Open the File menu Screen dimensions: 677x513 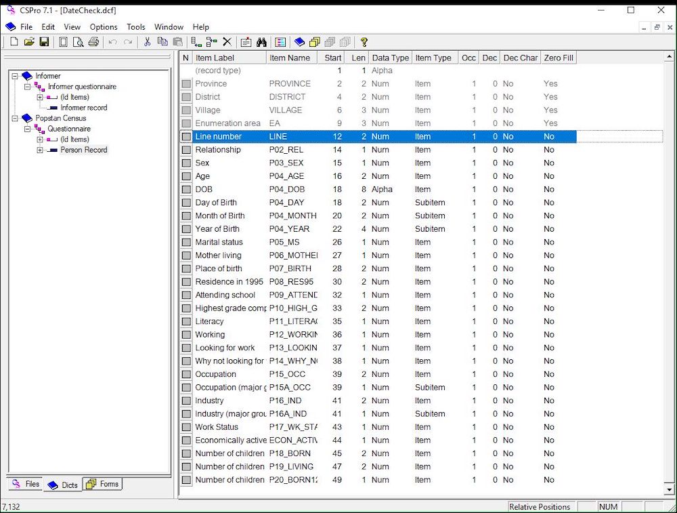pos(26,27)
